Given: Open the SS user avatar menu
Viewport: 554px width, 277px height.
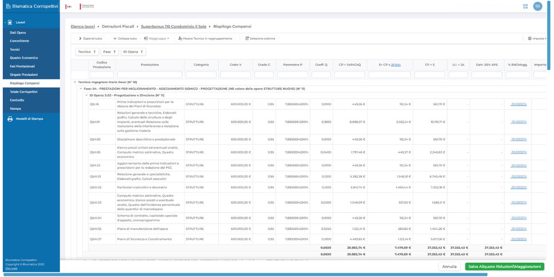Looking at the screenshot, I should point(537,6).
